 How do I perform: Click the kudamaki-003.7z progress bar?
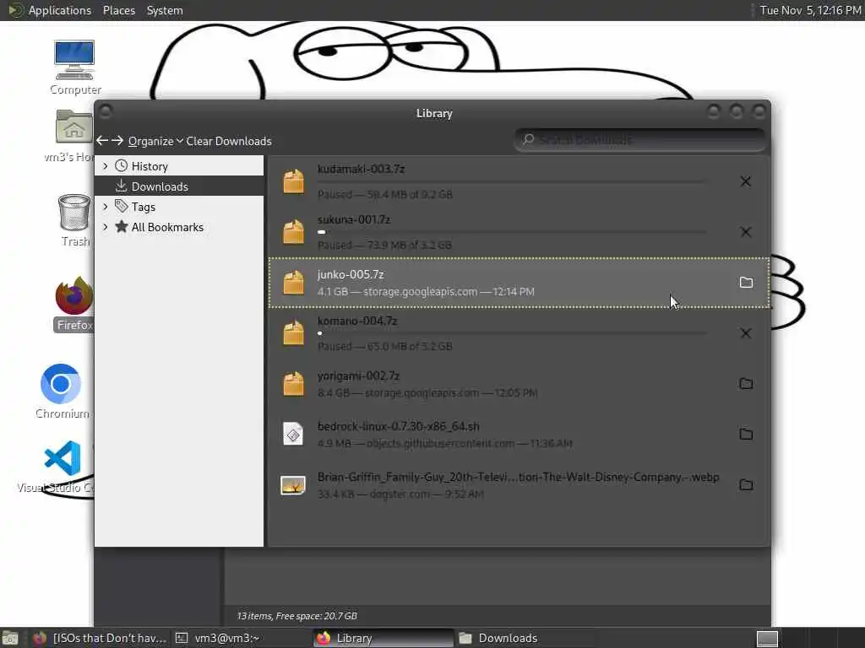click(x=512, y=181)
